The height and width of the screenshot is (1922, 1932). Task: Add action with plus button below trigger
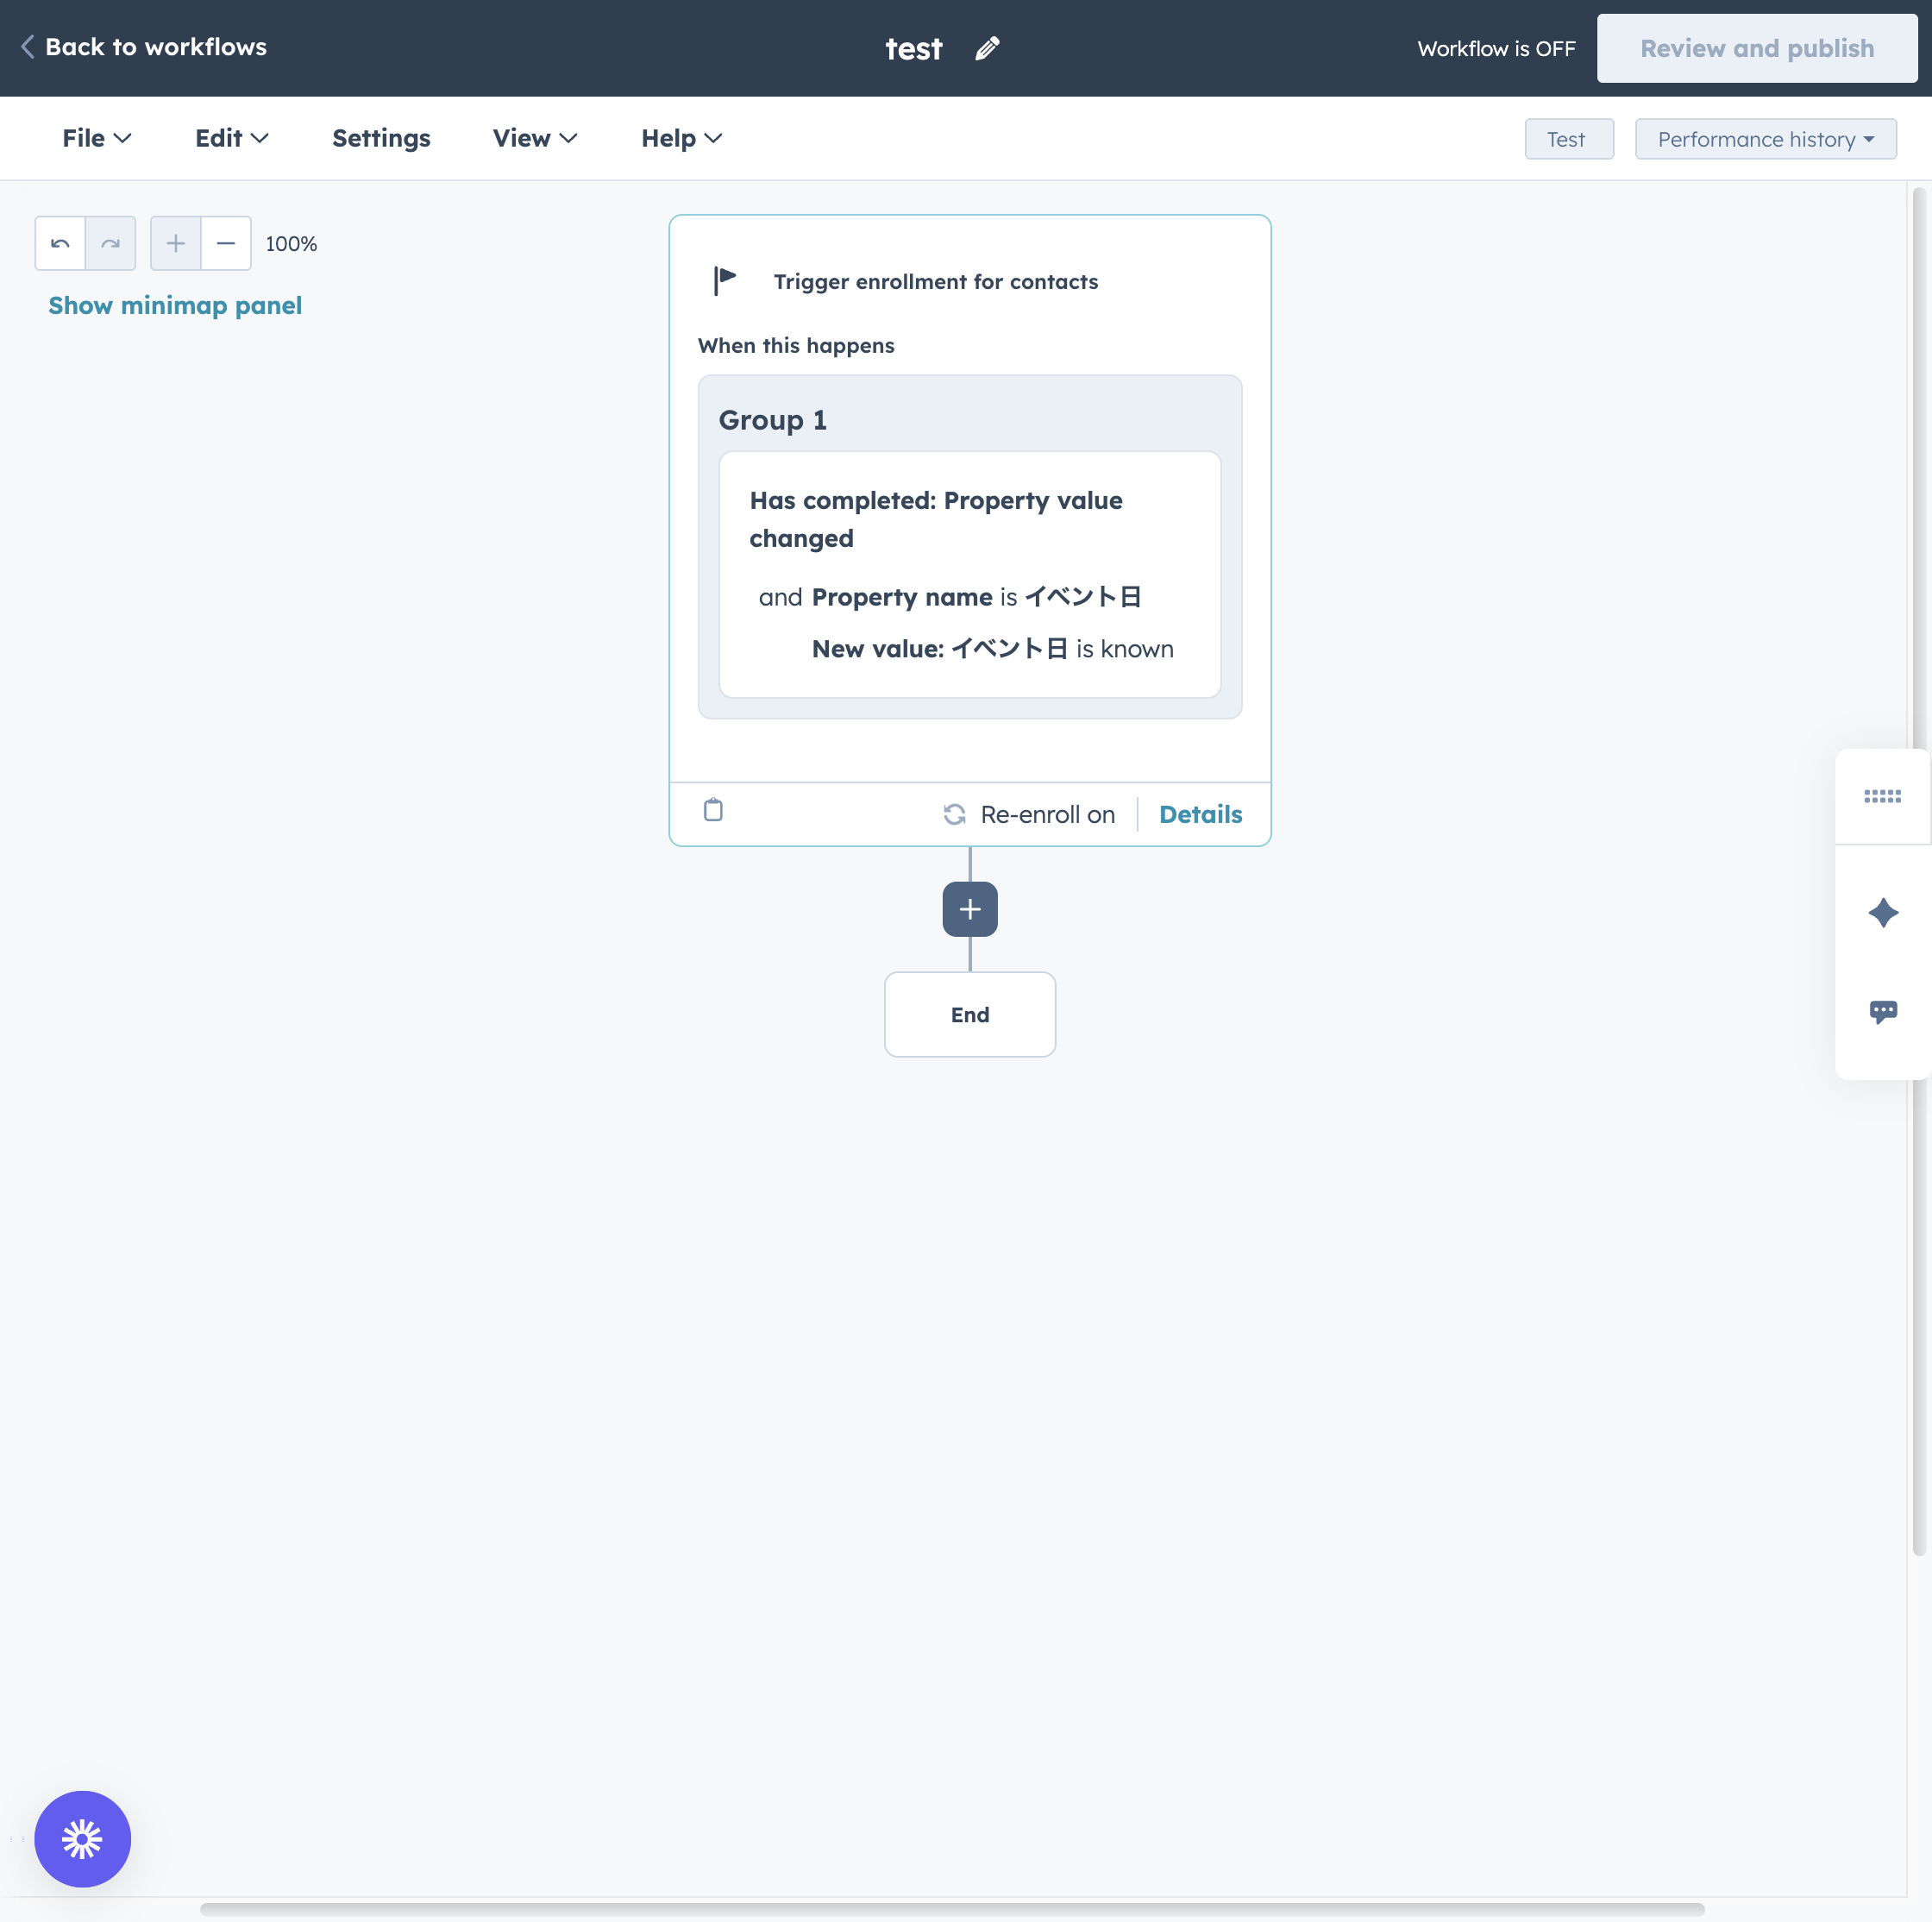(x=969, y=909)
